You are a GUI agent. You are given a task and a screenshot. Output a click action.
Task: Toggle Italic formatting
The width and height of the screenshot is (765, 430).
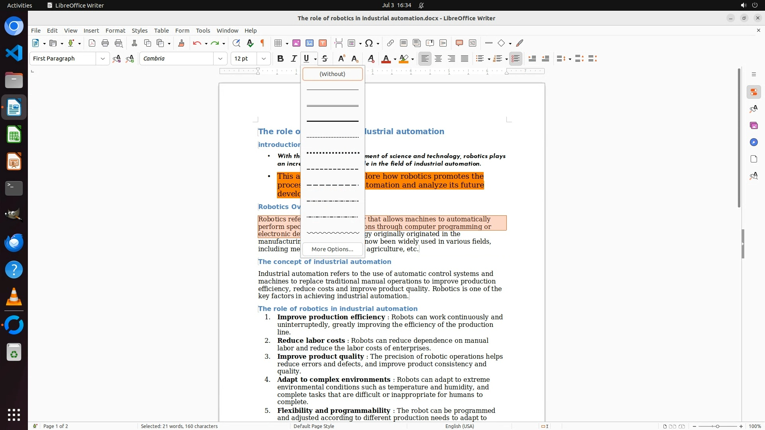click(294, 59)
